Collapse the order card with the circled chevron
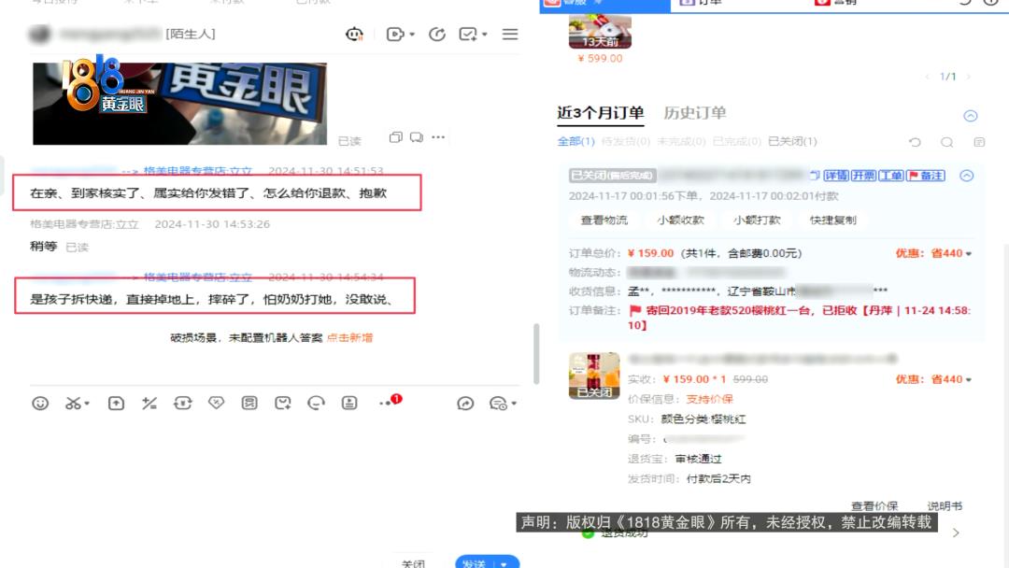The width and height of the screenshot is (1009, 568). [x=967, y=176]
